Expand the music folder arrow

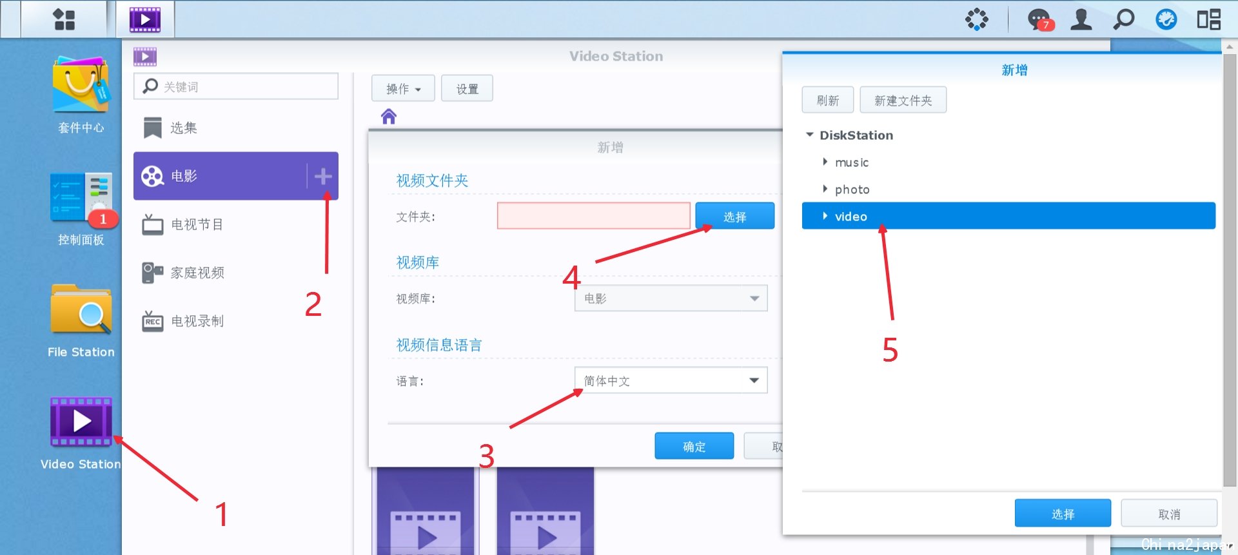pos(825,162)
